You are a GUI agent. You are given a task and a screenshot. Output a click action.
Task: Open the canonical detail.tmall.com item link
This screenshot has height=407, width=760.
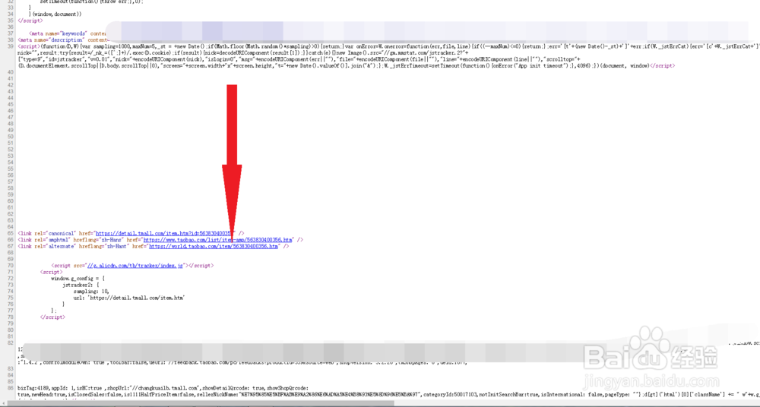(x=164, y=234)
